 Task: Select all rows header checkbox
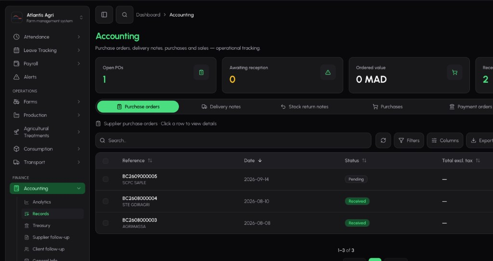[106, 161]
